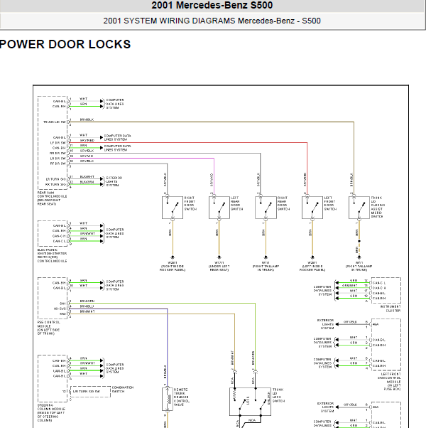The height and width of the screenshot is (428, 426).
Task: Click the '(UNDER LEFT REAR SEAT)' ground label
Action: click(219, 268)
